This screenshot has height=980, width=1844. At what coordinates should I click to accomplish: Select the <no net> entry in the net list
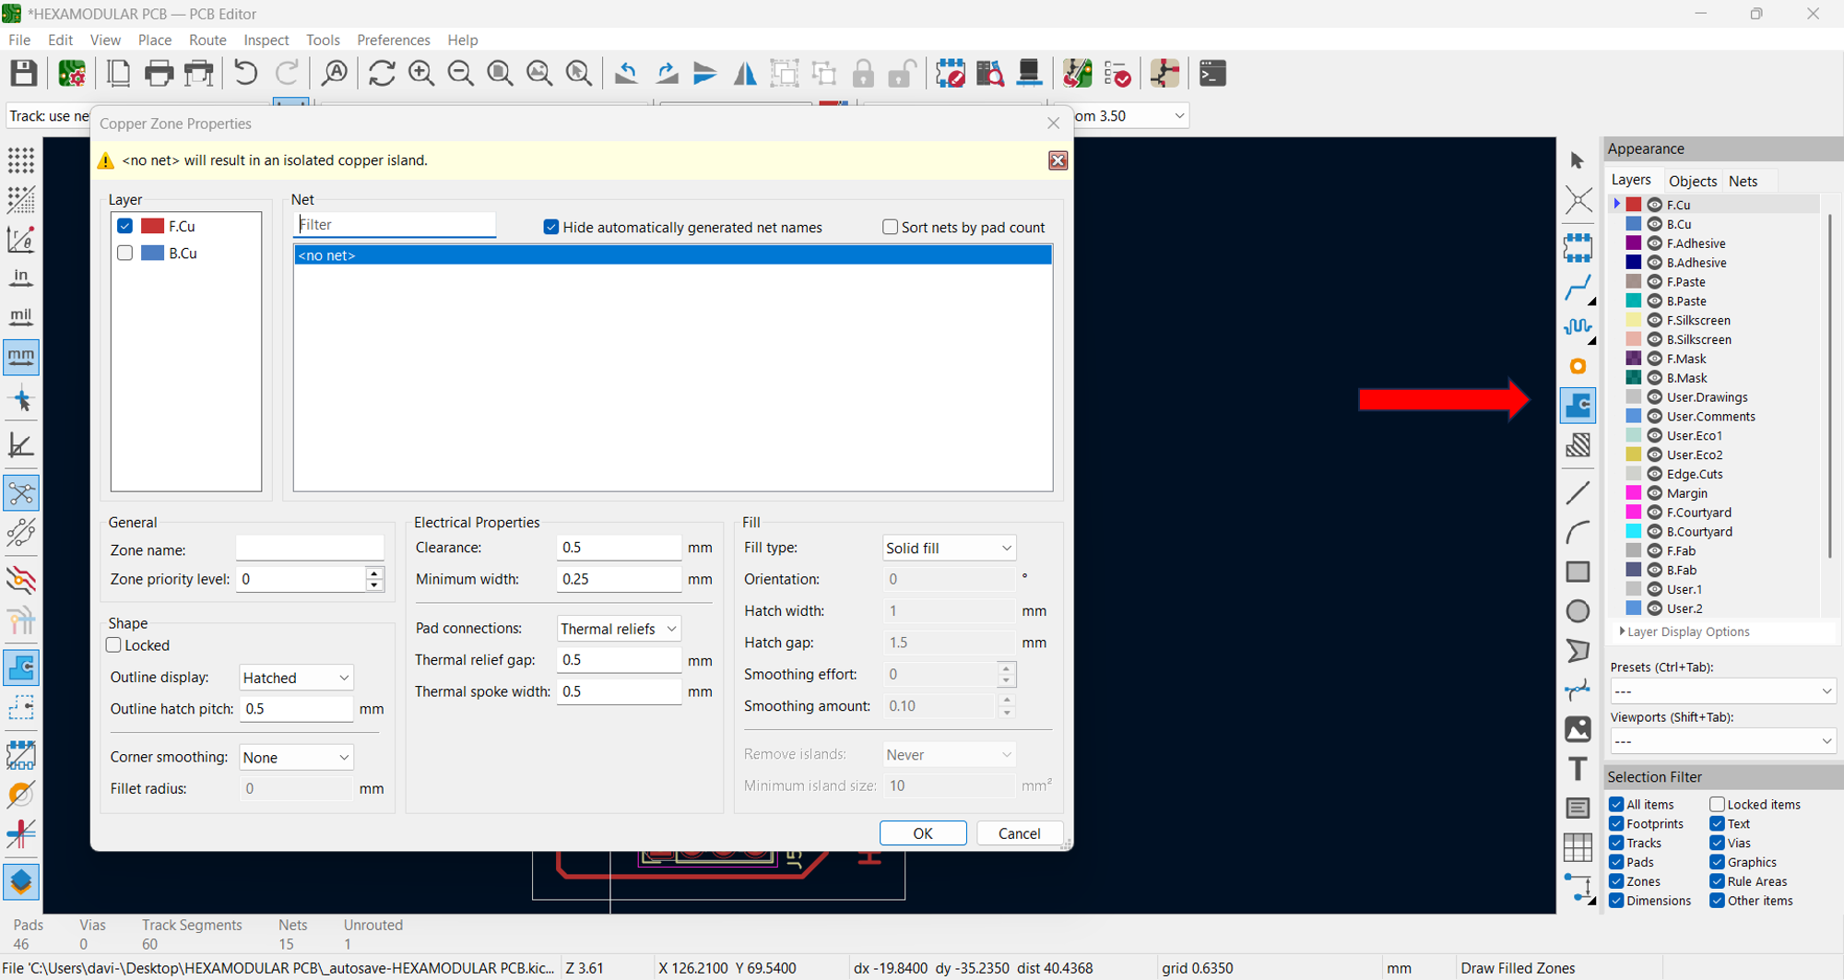point(673,255)
